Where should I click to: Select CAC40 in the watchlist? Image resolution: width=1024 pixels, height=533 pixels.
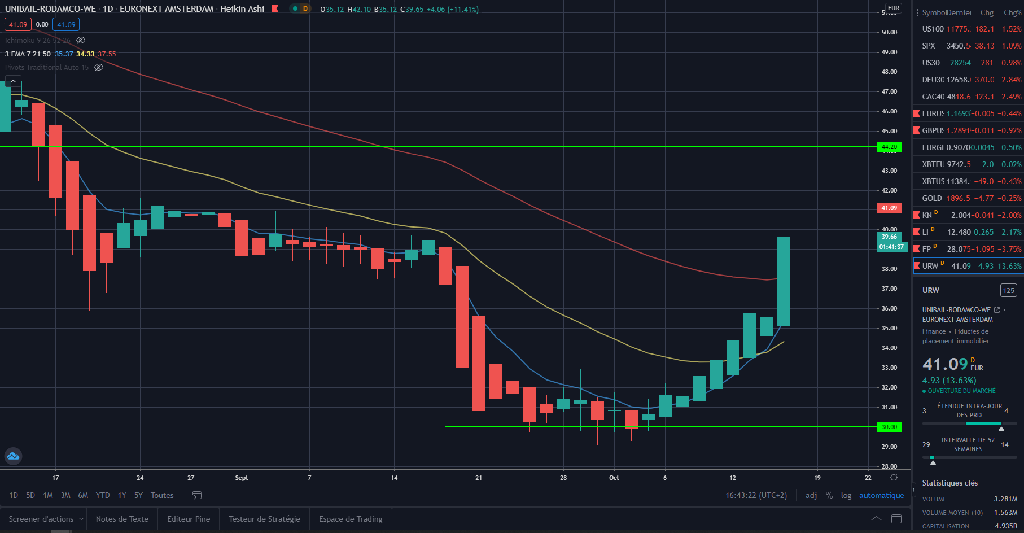pos(969,97)
